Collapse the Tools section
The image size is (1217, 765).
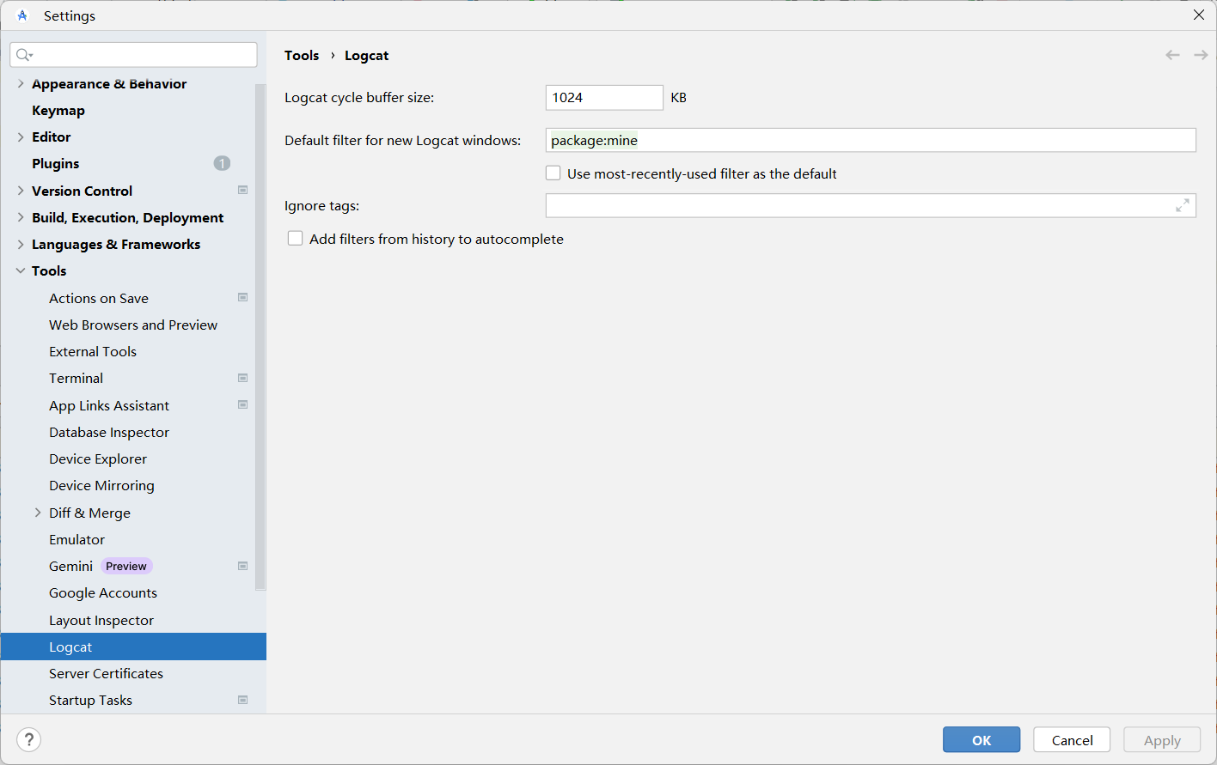(x=21, y=270)
